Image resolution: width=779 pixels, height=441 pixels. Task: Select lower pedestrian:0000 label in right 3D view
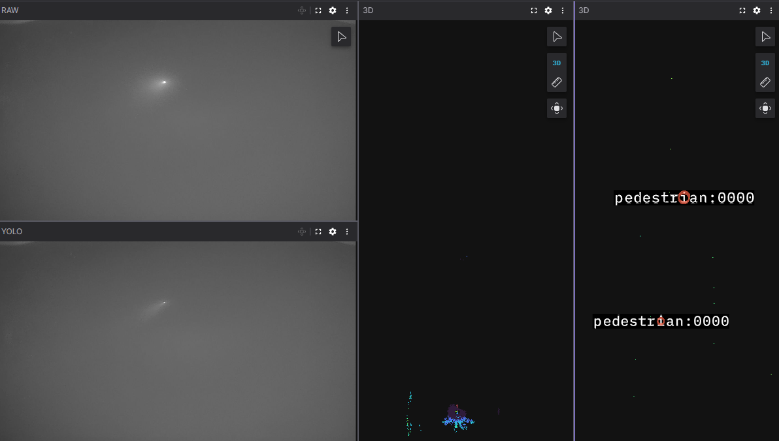pos(661,321)
